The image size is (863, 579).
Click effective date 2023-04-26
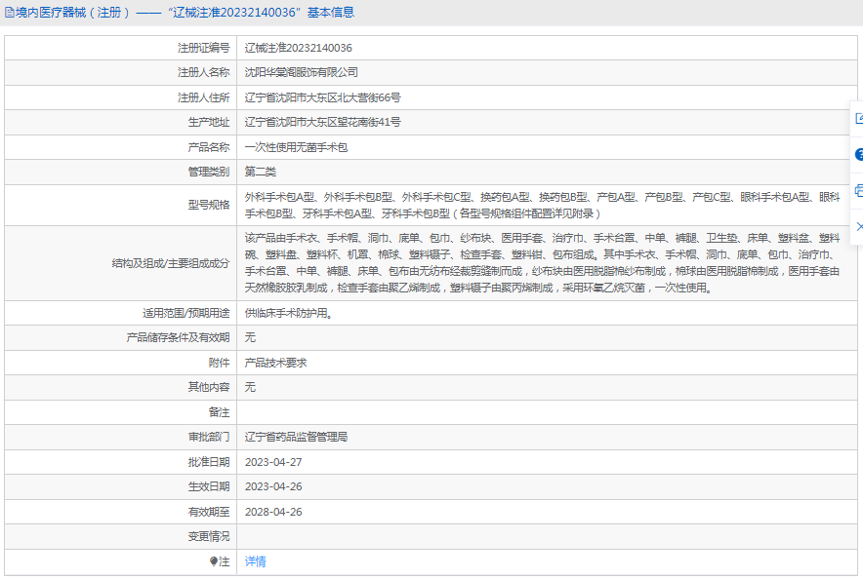[x=273, y=486]
